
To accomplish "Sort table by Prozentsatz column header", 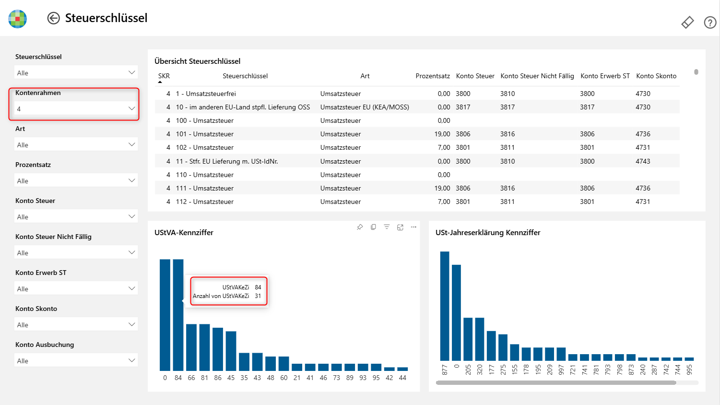I will 433,76.
